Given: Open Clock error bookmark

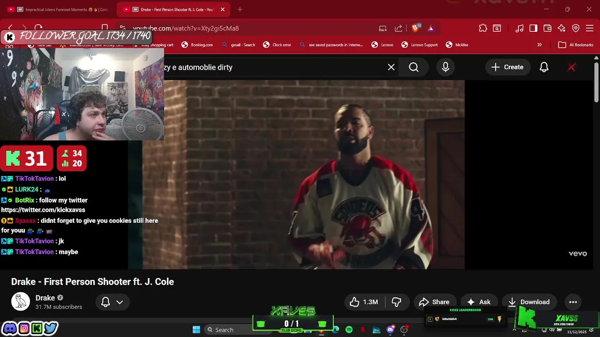Looking at the screenshot, I should tap(277, 45).
